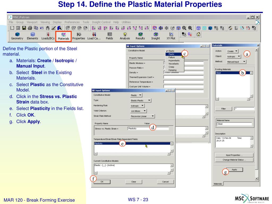272x204 pixels.
Task: Click the Stress vs. Plastic Strain field
Action: pyautogui.click(x=148, y=129)
